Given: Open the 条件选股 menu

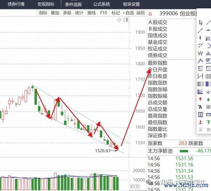Looking at the screenshot, I should point(73,4).
